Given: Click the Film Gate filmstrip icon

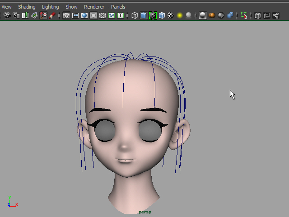Looking at the screenshot, I should (x=75, y=15).
